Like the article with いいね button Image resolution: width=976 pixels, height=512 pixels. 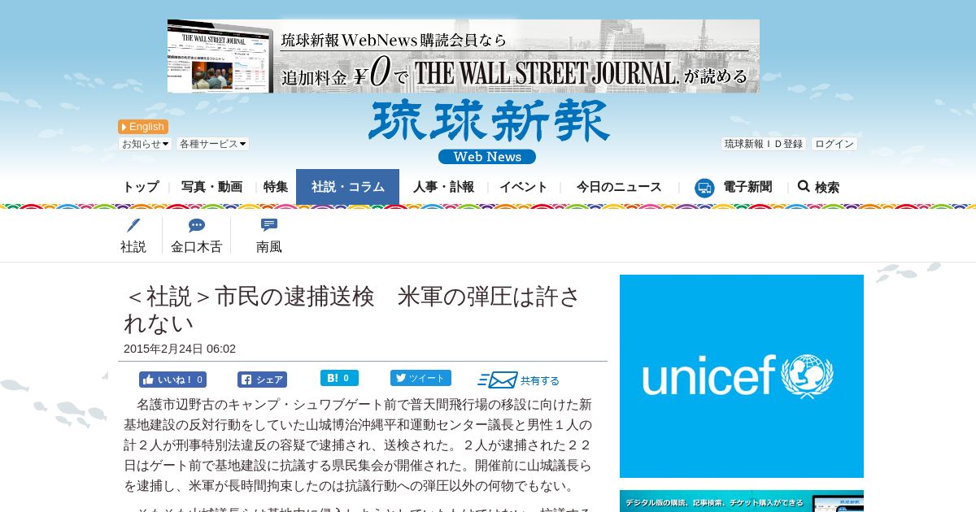tap(172, 380)
